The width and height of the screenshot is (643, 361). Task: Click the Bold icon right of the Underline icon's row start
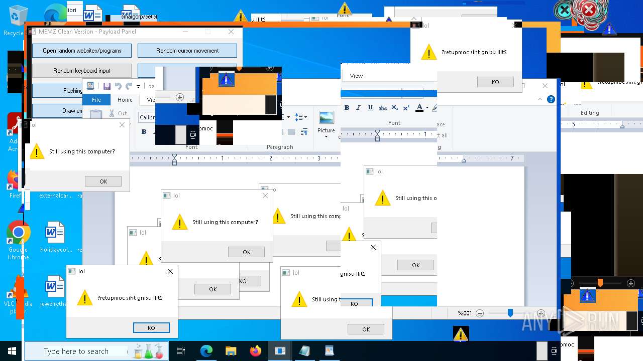pos(347,107)
